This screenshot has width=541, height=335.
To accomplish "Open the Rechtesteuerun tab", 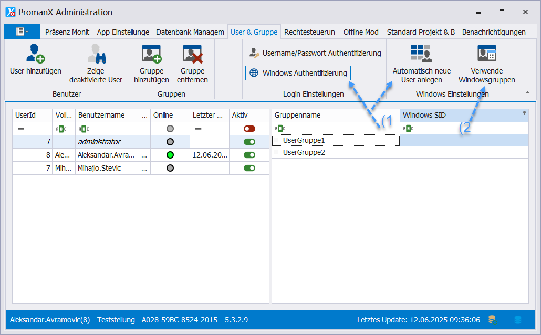I will [309, 32].
